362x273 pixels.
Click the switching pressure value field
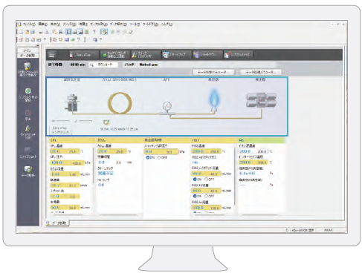[161, 151]
